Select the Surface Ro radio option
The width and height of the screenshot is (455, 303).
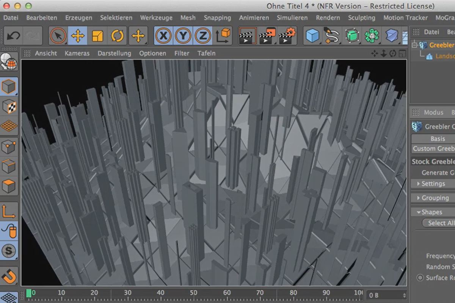coord(420,278)
